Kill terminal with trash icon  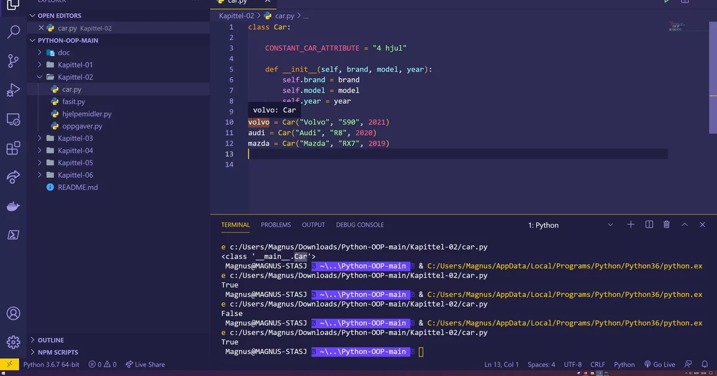coord(667,224)
